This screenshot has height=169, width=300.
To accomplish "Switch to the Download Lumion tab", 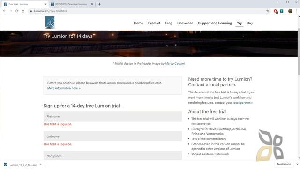I will pyautogui.click(x=71, y=4).
